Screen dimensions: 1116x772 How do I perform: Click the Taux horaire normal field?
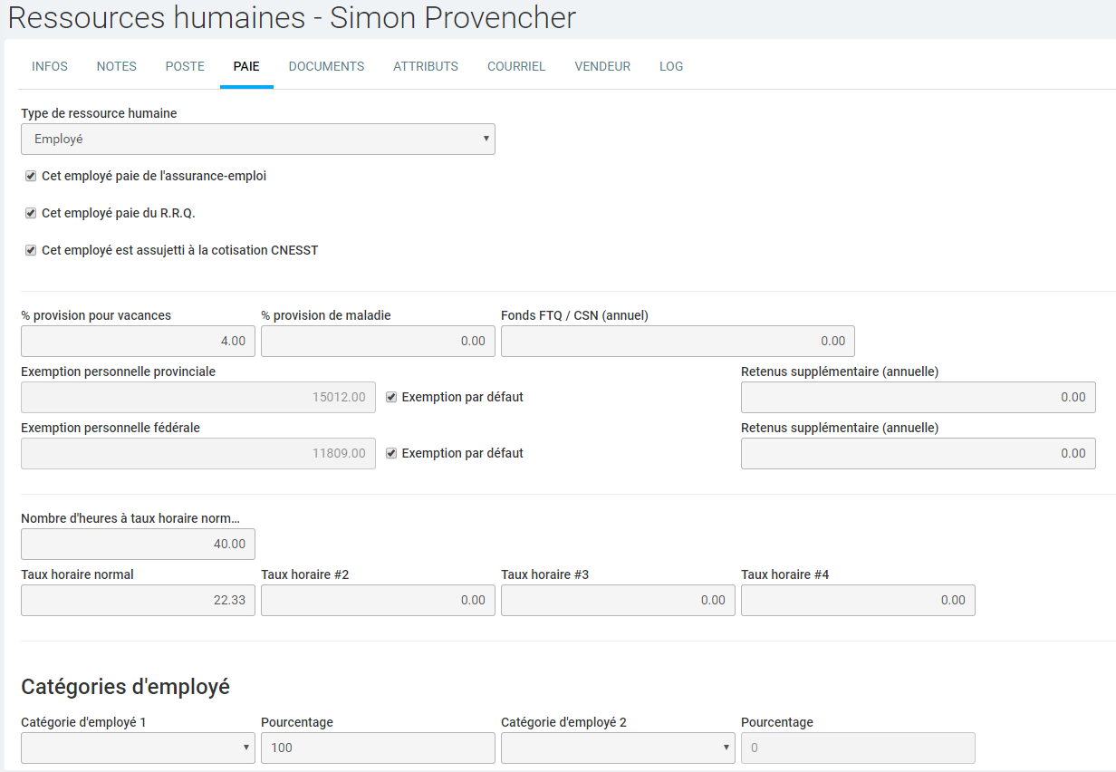tap(138, 600)
